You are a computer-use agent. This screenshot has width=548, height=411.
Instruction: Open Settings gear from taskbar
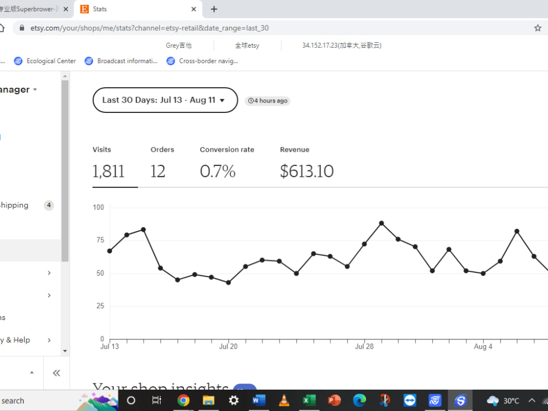pos(233,401)
